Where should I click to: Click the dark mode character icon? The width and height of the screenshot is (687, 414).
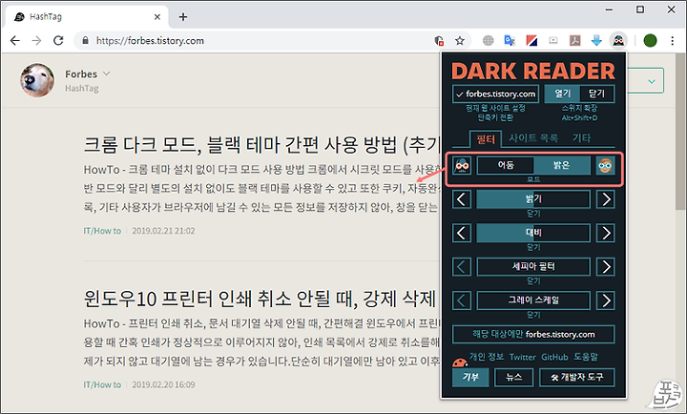tap(462, 166)
